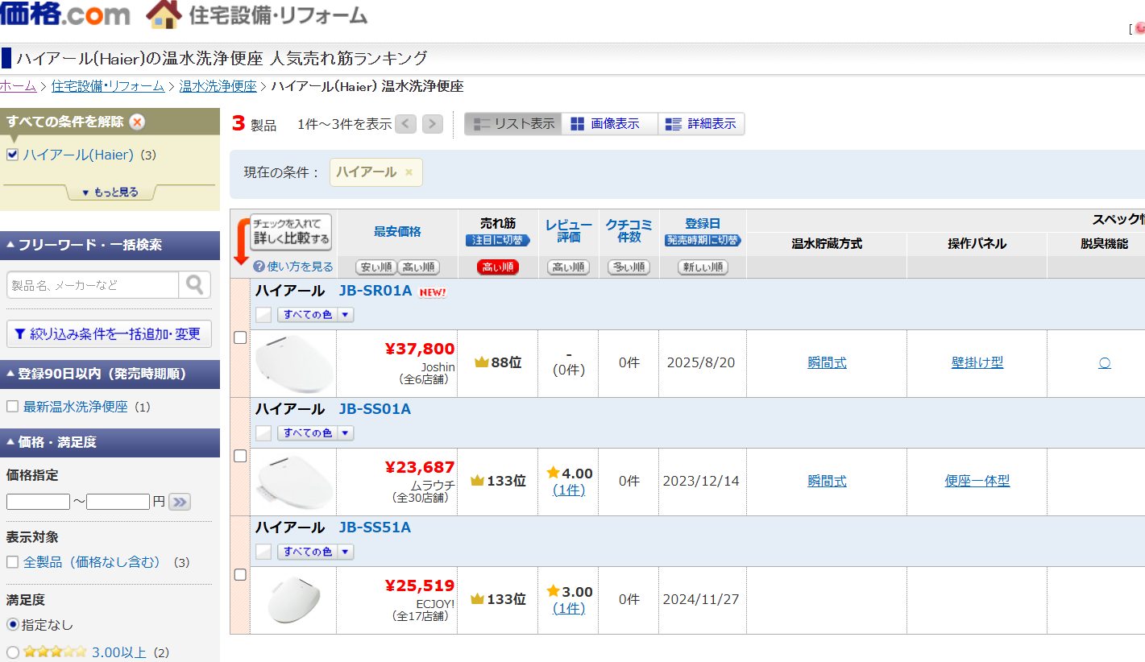Sort registration date by 新しい順
Image resolution: width=1145 pixels, height=662 pixels.
pos(703,267)
